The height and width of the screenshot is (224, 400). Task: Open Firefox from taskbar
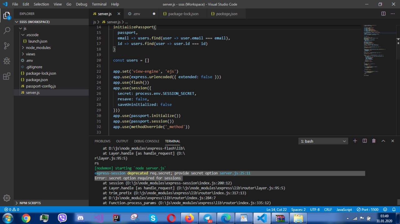[x=189, y=218]
